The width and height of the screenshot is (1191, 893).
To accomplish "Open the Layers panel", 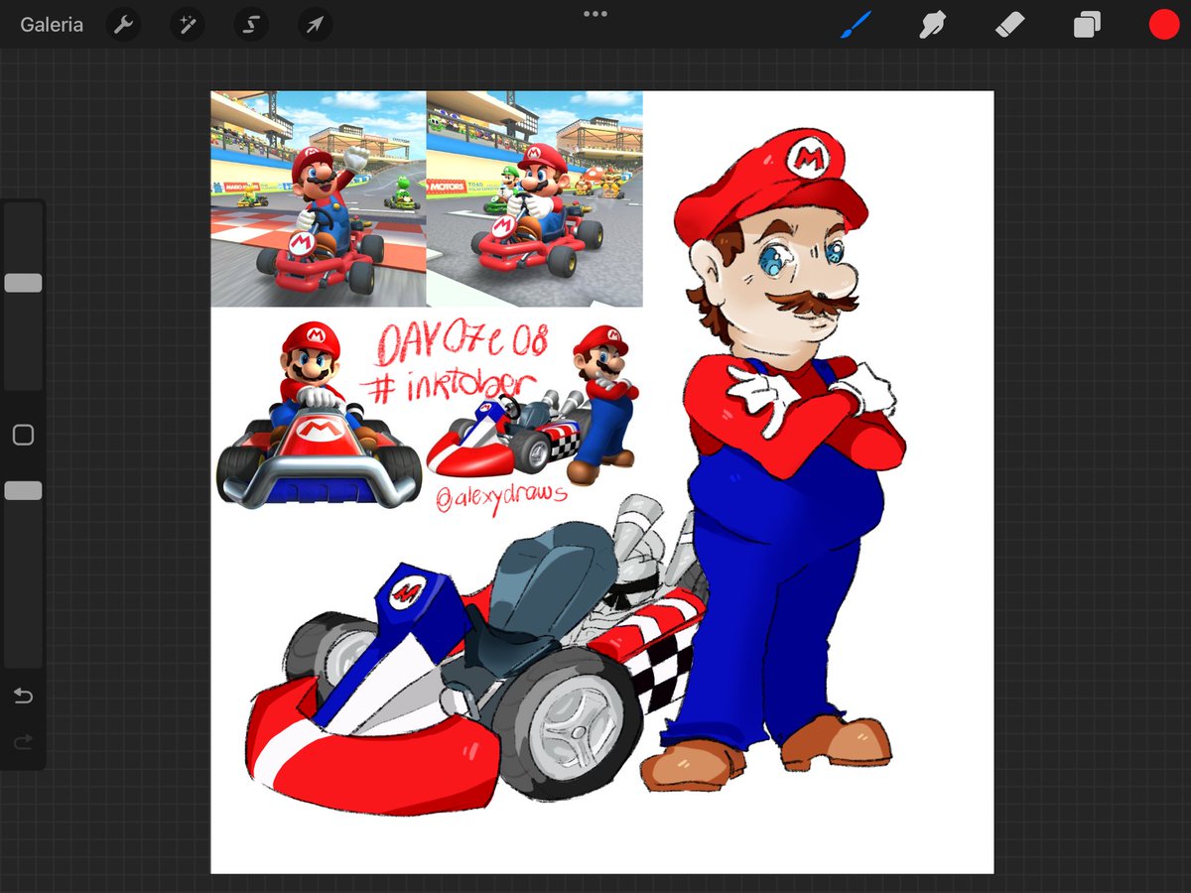I will 1087,25.
